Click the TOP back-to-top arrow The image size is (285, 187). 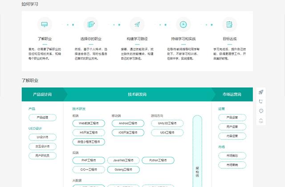(261, 121)
